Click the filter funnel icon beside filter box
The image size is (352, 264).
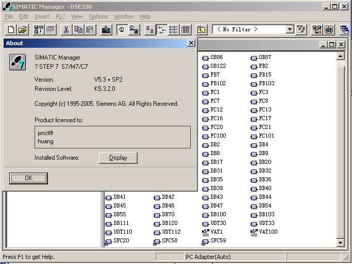click(x=301, y=30)
